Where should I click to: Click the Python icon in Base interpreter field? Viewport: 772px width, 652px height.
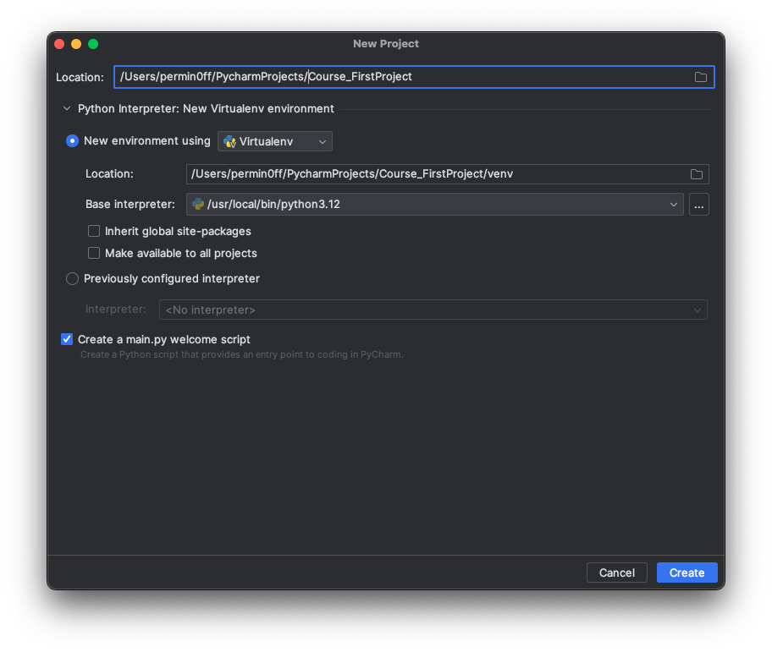[198, 204]
